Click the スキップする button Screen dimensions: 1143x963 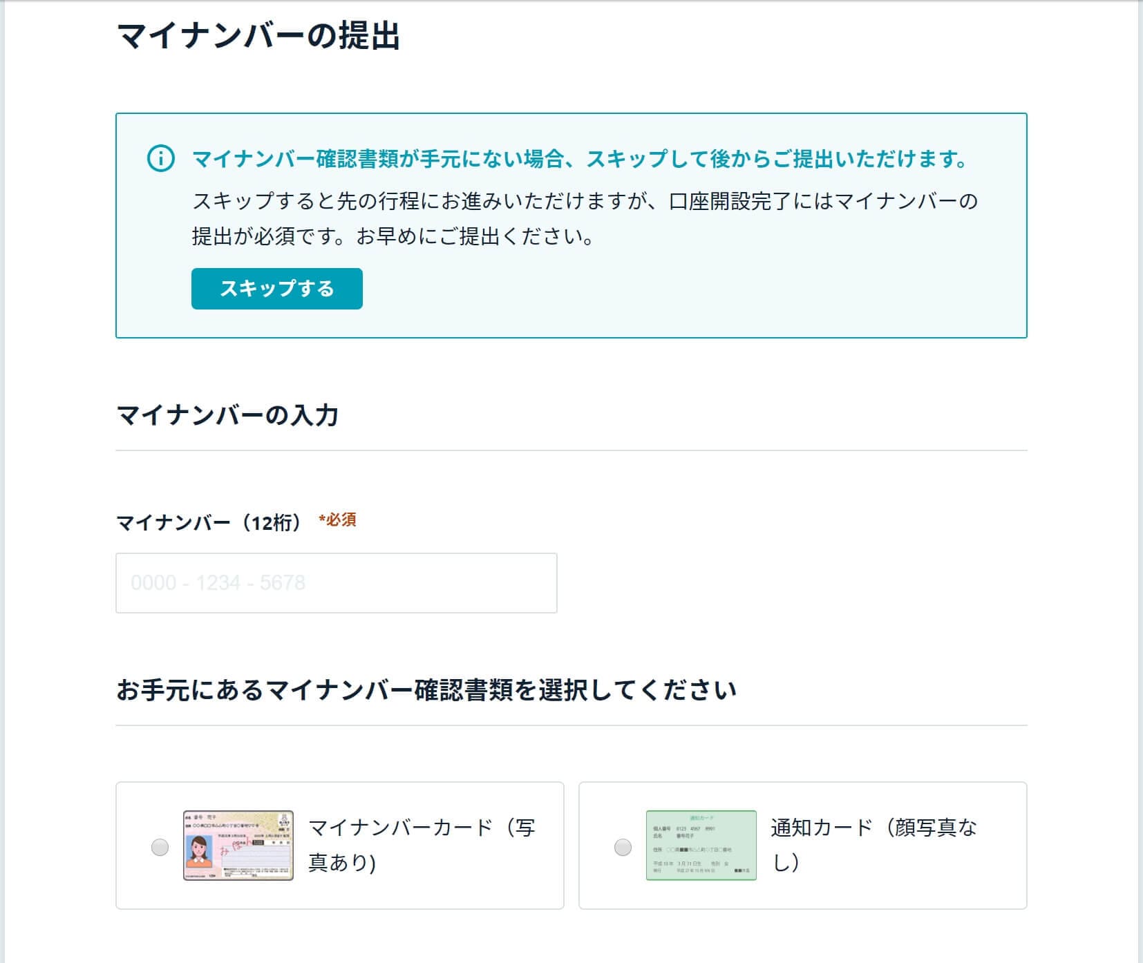tap(276, 289)
